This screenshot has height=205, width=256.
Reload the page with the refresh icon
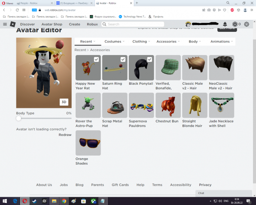point(17,10)
